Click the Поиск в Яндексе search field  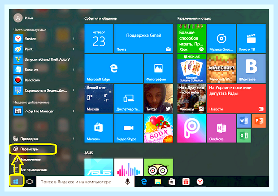85,182
